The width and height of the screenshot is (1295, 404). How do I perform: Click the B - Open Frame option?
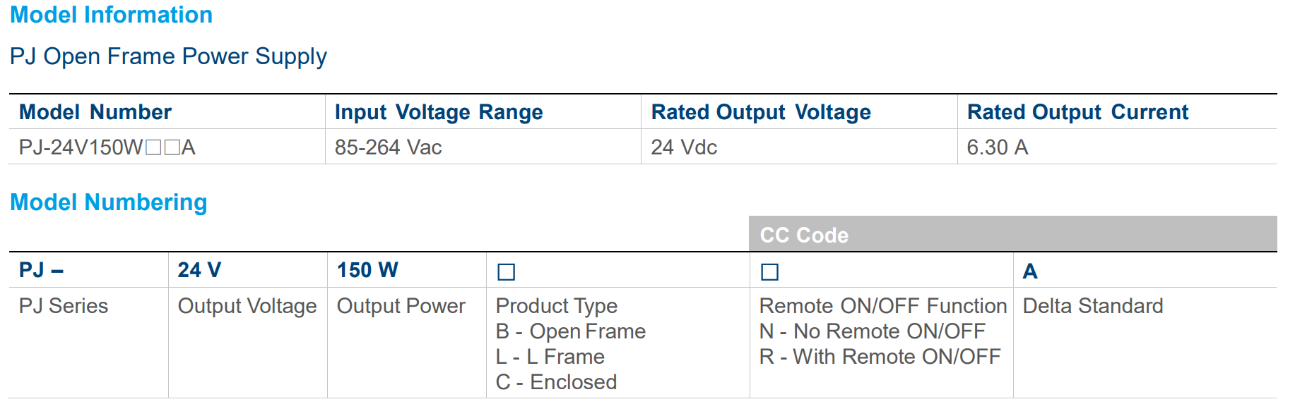tap(570, 331)
